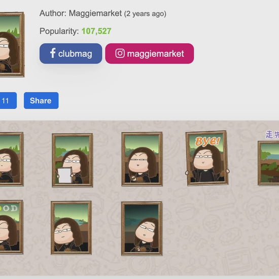Click the blue Share button
This screenshot has width=279, height=279.
click(41, 100)
